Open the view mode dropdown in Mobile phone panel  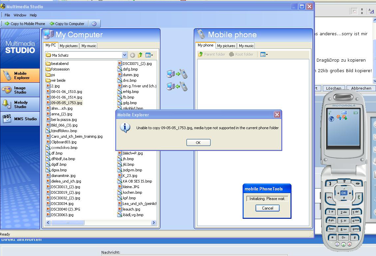point(264,55)
